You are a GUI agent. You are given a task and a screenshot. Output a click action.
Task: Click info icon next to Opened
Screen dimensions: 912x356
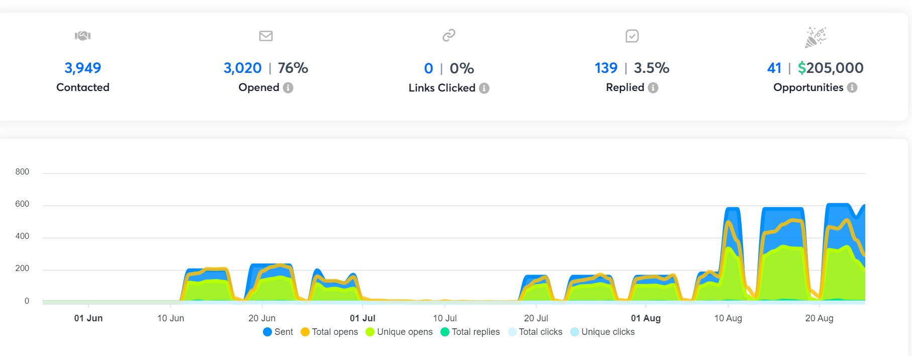pos(288,87)
